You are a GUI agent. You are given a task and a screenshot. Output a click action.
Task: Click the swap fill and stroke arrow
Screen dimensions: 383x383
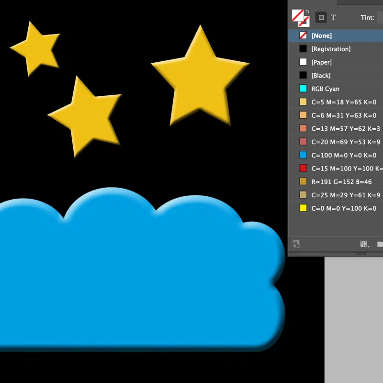point(307,12)
